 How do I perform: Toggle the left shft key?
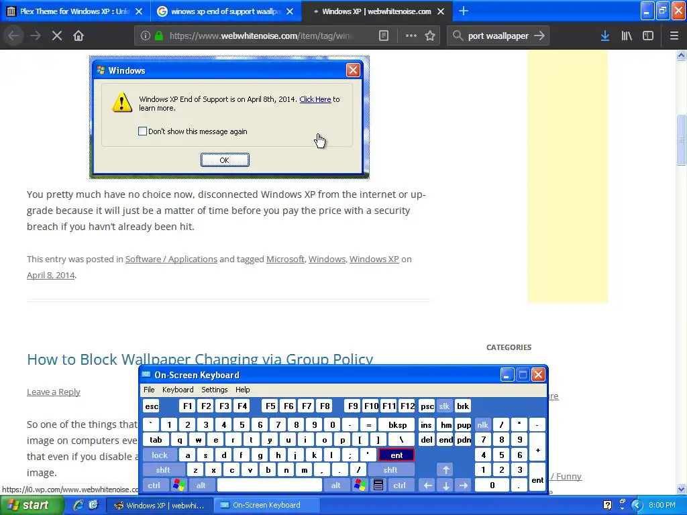point(163,470)
